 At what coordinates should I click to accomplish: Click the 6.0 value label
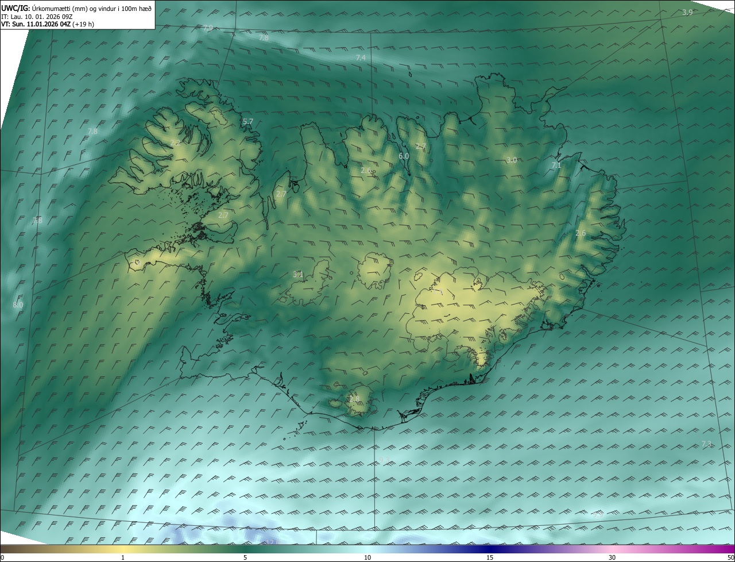[404, 156]
